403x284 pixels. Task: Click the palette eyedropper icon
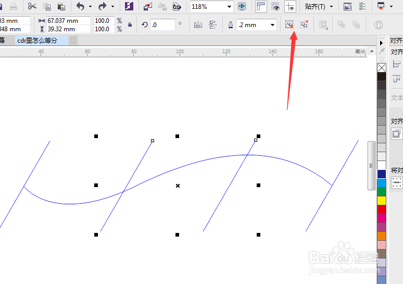click(x=382, y=51)
